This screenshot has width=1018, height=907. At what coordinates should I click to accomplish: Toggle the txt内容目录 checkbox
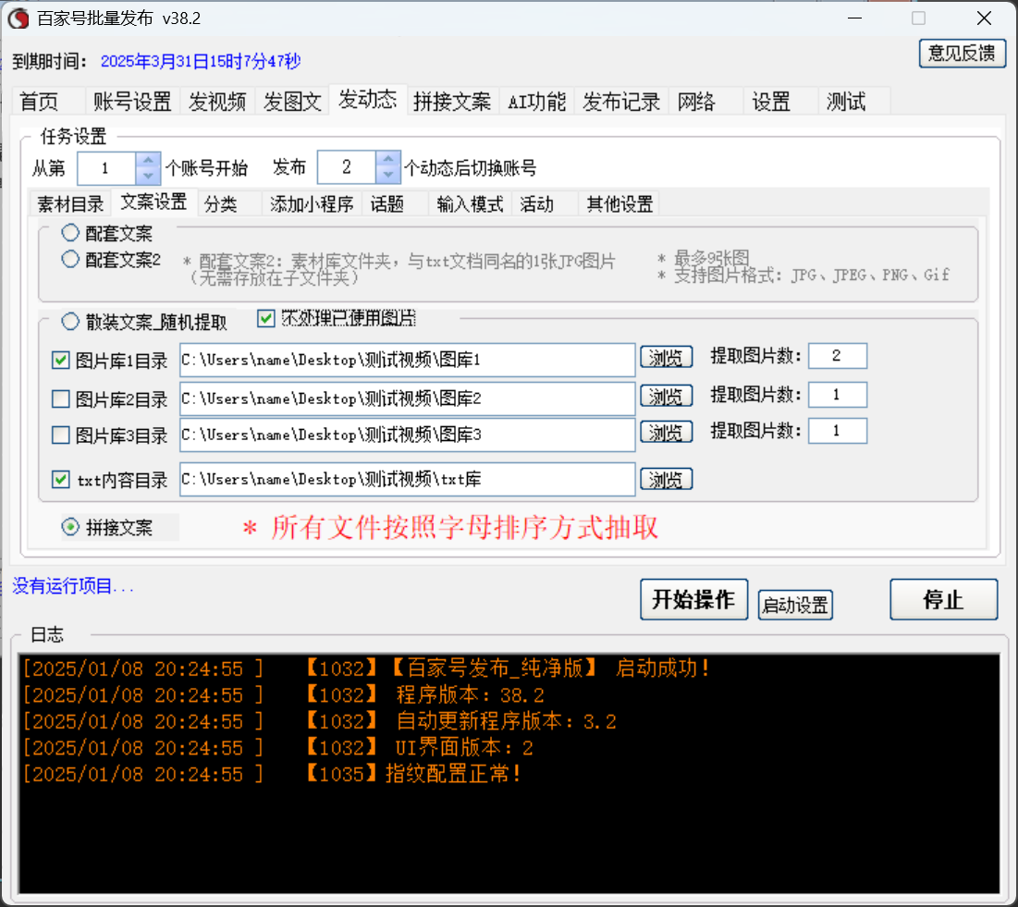(61, 480)
